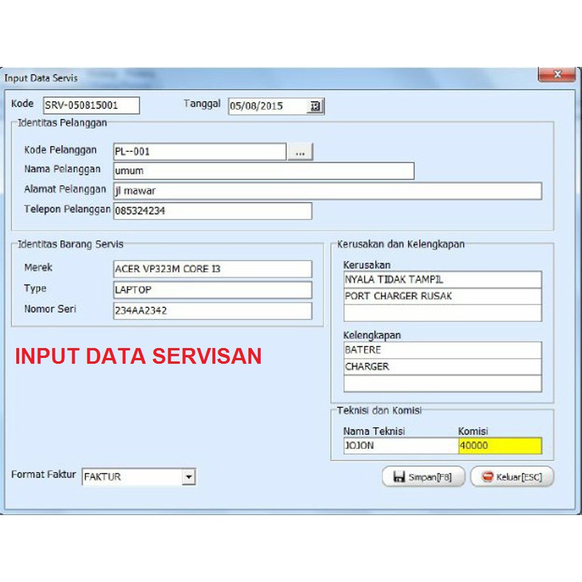This screenshot has width=582, height=582.
Task: Expand the Format Faktur dropdown arrow
Action: point(189,477)
